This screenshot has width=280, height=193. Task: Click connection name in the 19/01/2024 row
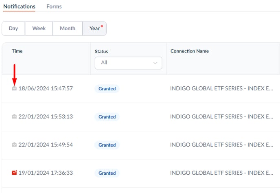(222, 173)
